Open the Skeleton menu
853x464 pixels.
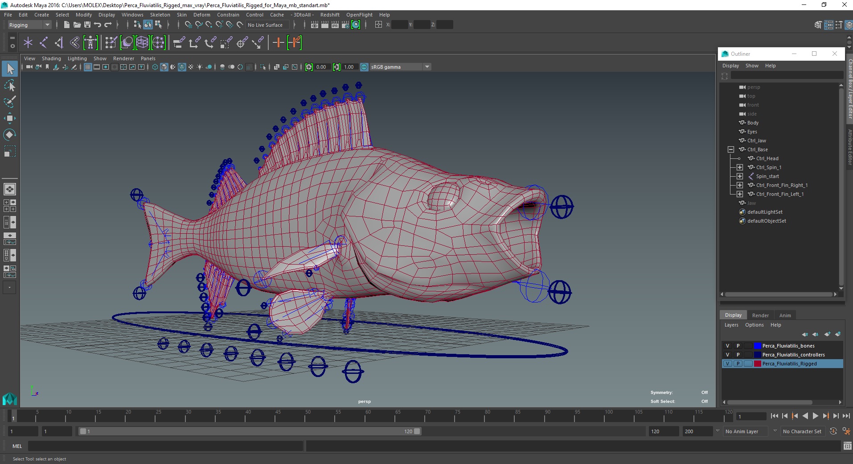(x=160, y=15)
